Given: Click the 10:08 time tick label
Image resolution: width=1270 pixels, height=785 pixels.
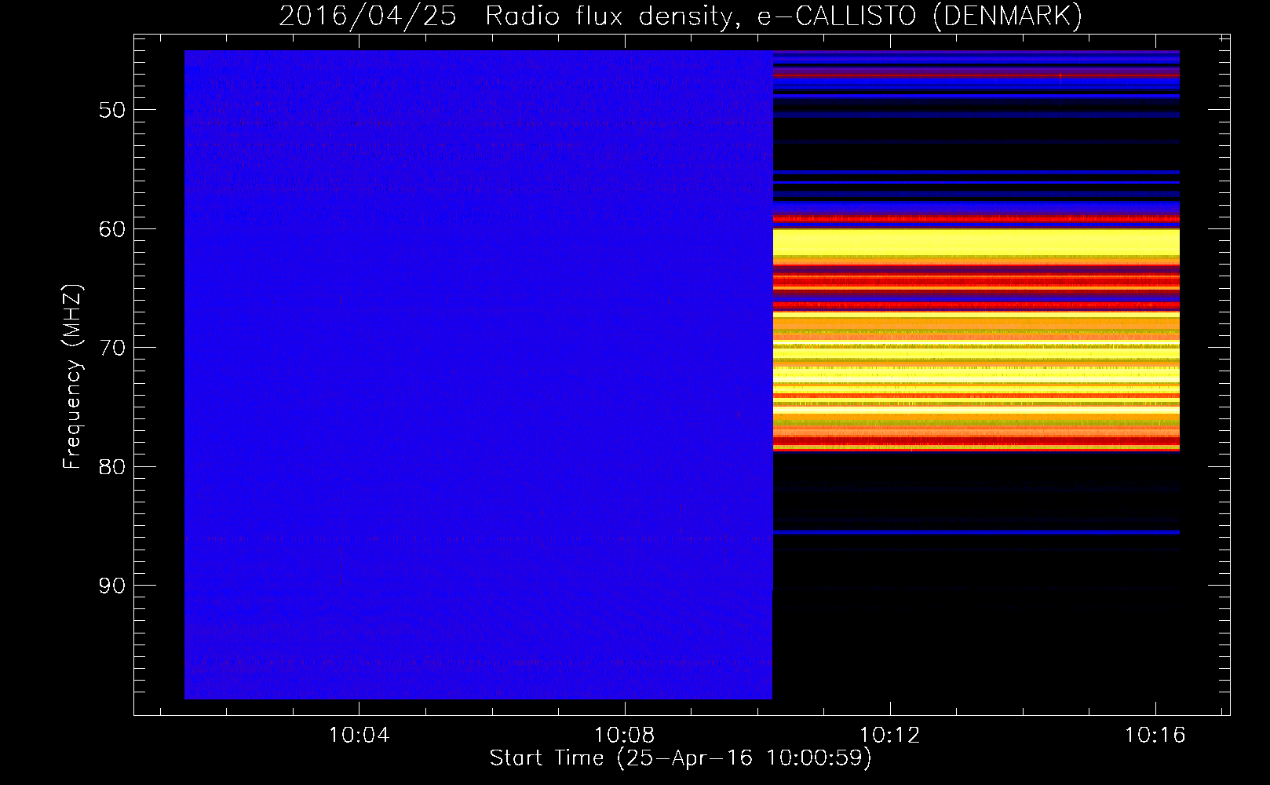Looking at the screenshot, I should 624,736.
